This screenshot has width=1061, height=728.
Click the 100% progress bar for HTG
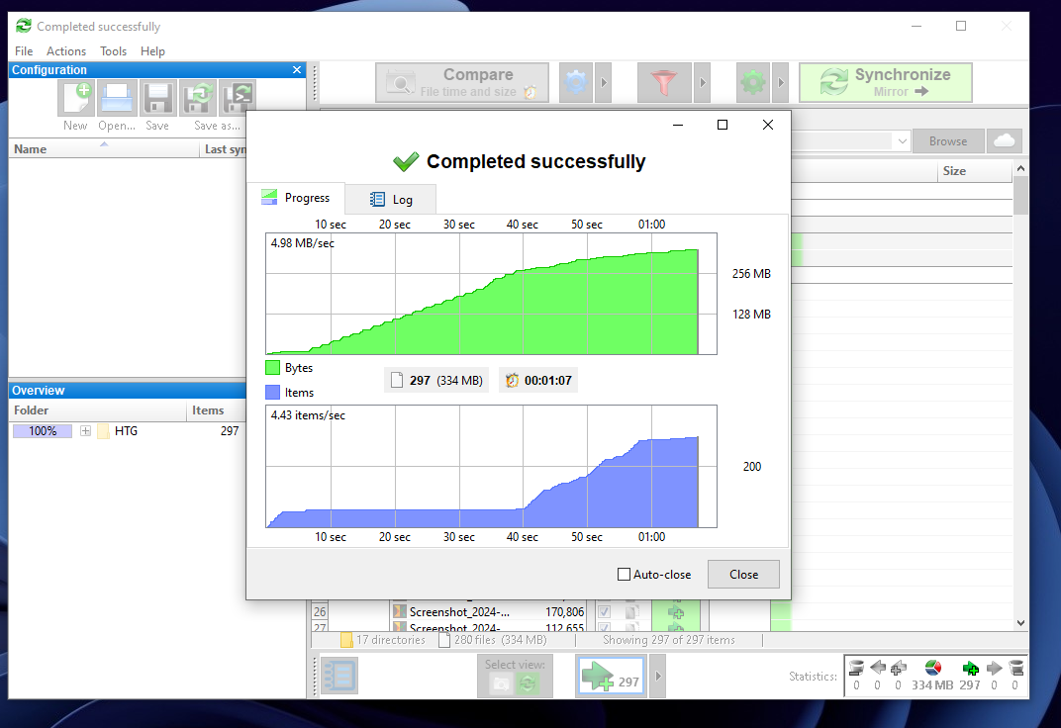(43, 430)
